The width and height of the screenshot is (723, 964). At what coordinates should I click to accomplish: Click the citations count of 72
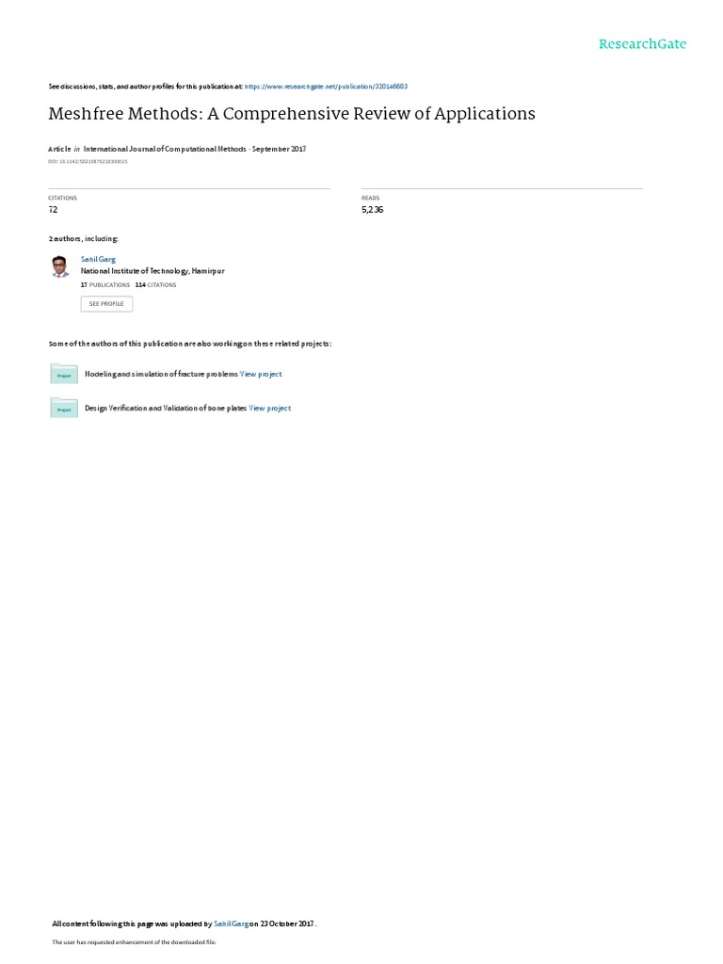[53, 210]
